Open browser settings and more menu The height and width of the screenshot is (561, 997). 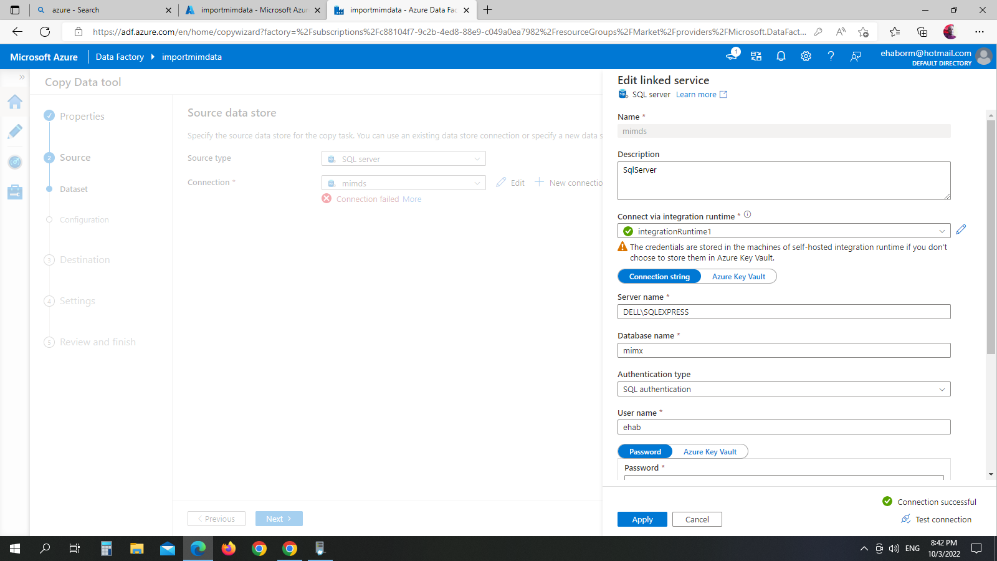point(980,32)
